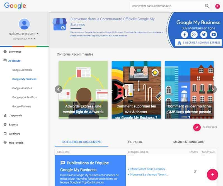Click the J'apprends book icon
Screen dimensions: 223x186
(5, 115)
